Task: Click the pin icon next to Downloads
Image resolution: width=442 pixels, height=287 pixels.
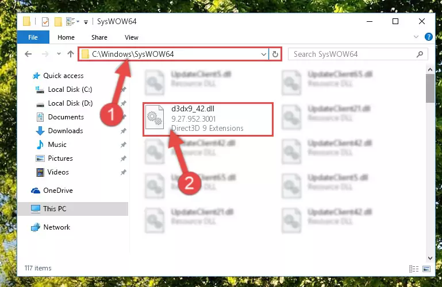Action: [123, 131]
